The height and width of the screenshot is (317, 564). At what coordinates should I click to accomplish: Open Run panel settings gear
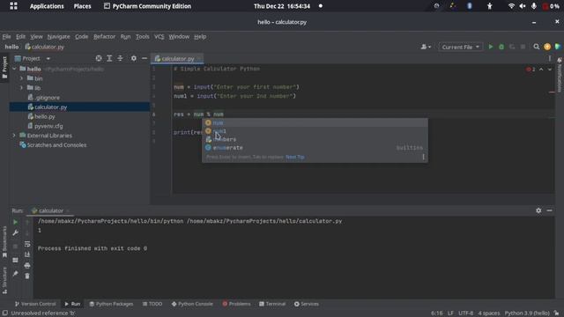(538, 210)
